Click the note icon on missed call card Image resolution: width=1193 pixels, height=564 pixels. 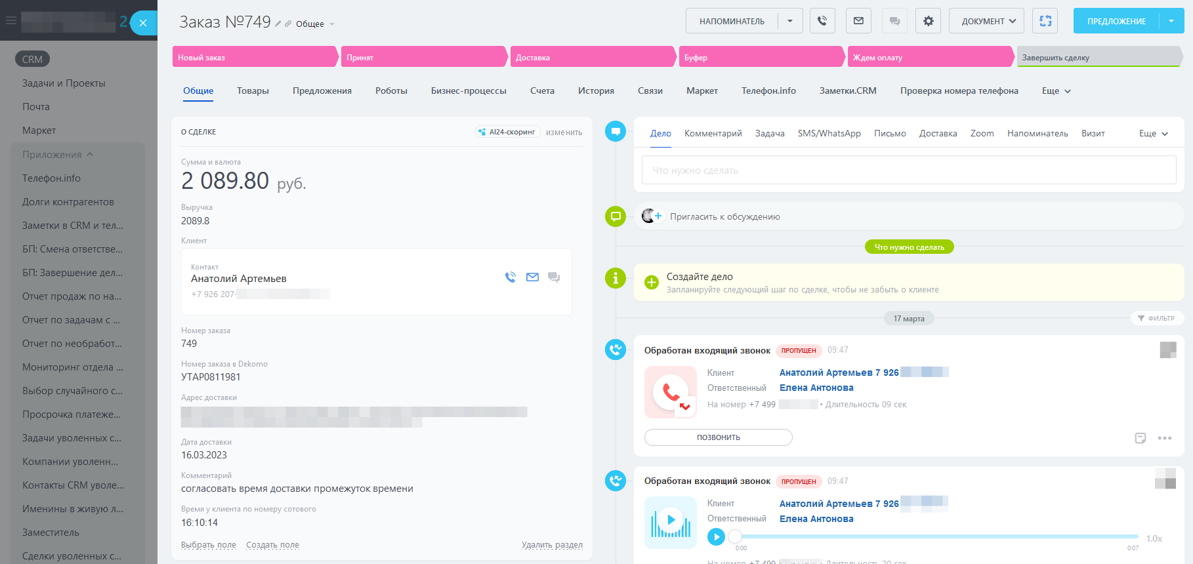coord(1141,438)
